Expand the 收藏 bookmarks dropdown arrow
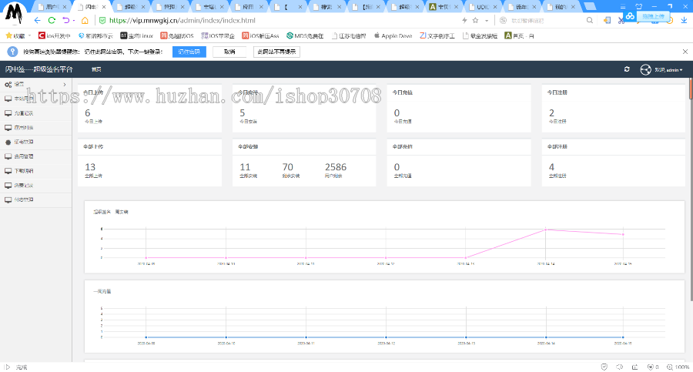Screen dimensions: 693x372 pyautogui.click(x=29, y=35)
